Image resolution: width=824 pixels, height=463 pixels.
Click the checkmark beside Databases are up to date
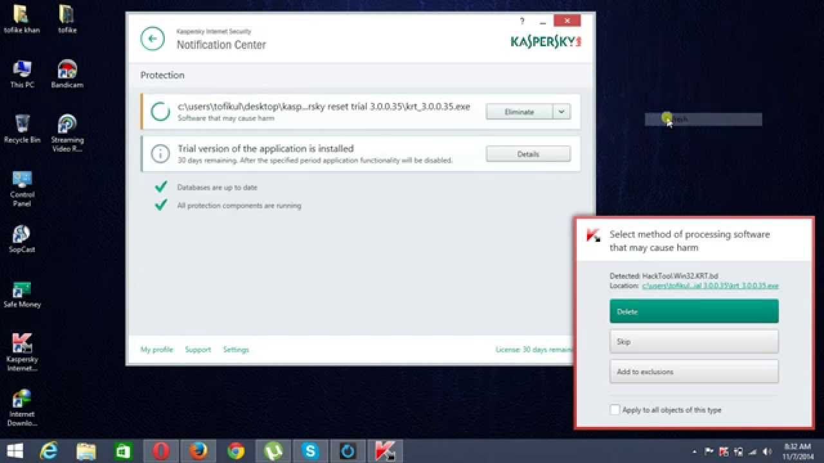coord(161,187)
